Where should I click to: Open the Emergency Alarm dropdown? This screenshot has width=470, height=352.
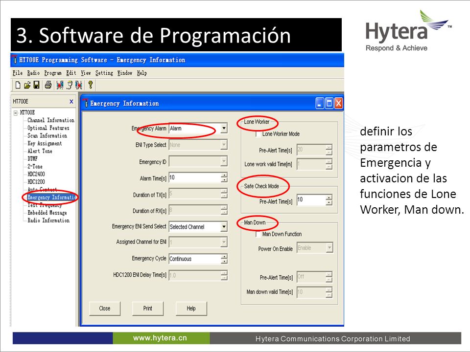click(x=224, y=129)
